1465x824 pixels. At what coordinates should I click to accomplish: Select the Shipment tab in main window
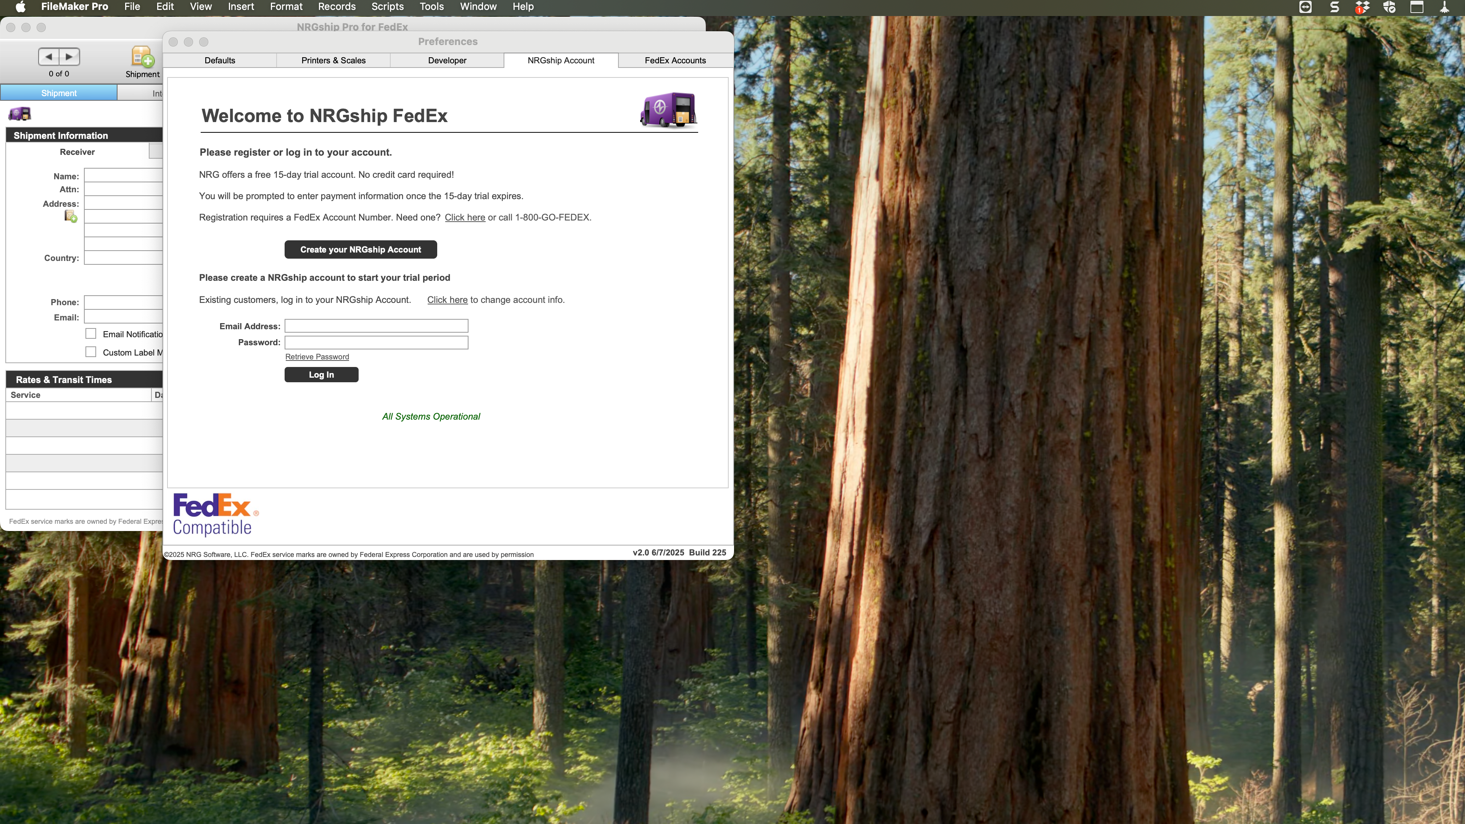click(x=59, y=93)
